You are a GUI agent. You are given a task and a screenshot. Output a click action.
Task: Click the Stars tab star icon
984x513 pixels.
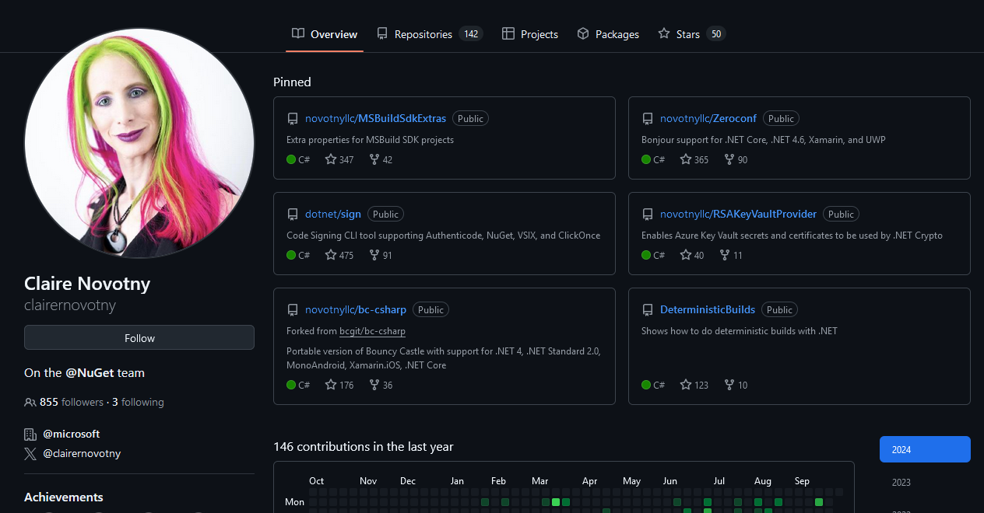click(664, 33)
